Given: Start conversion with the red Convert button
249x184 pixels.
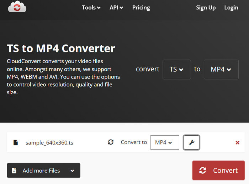Looking at the screenshot, I should (x=218, y=171).
